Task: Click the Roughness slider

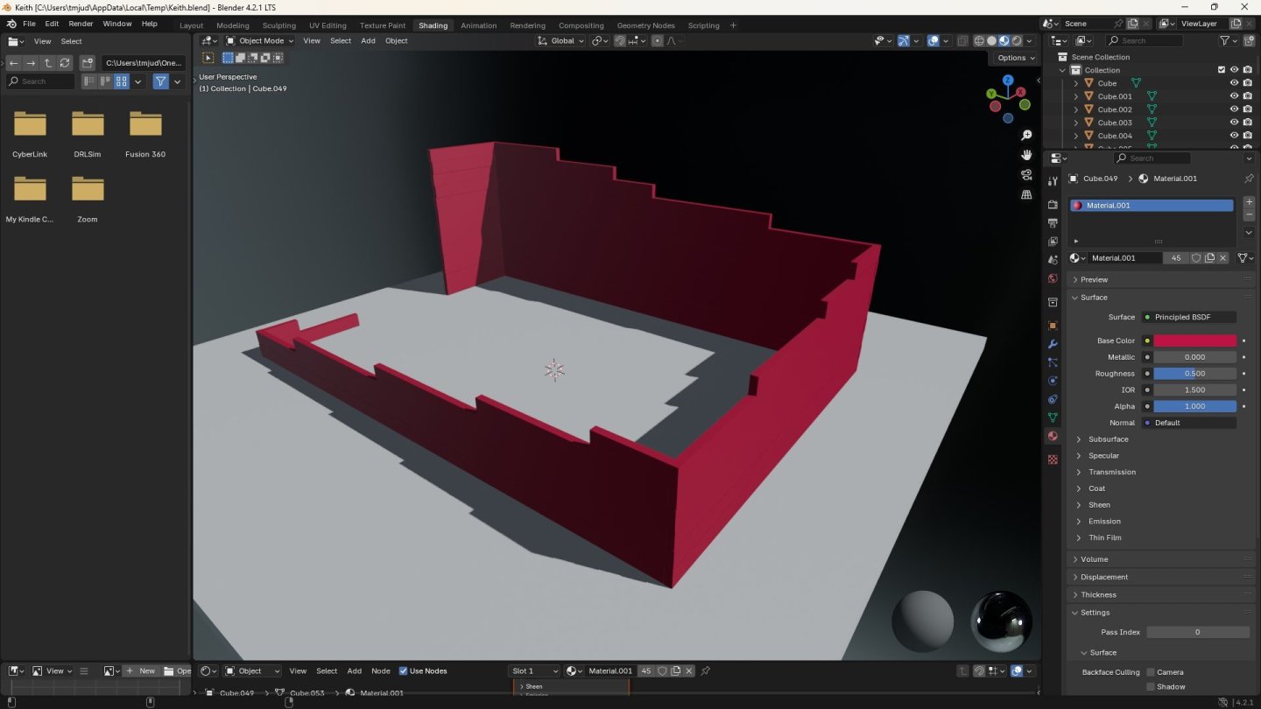Action: [x=1194, y=374]
